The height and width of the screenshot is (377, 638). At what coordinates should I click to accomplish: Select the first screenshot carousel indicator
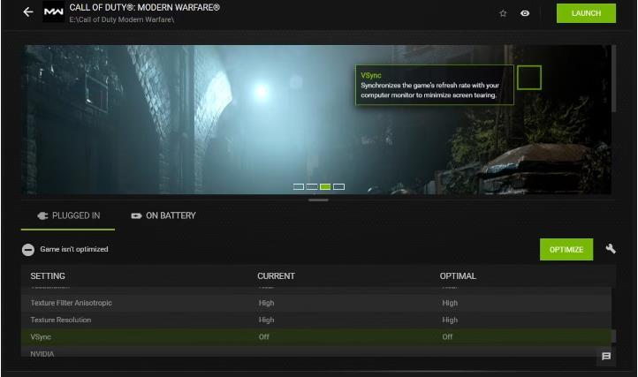pos(299,186)
